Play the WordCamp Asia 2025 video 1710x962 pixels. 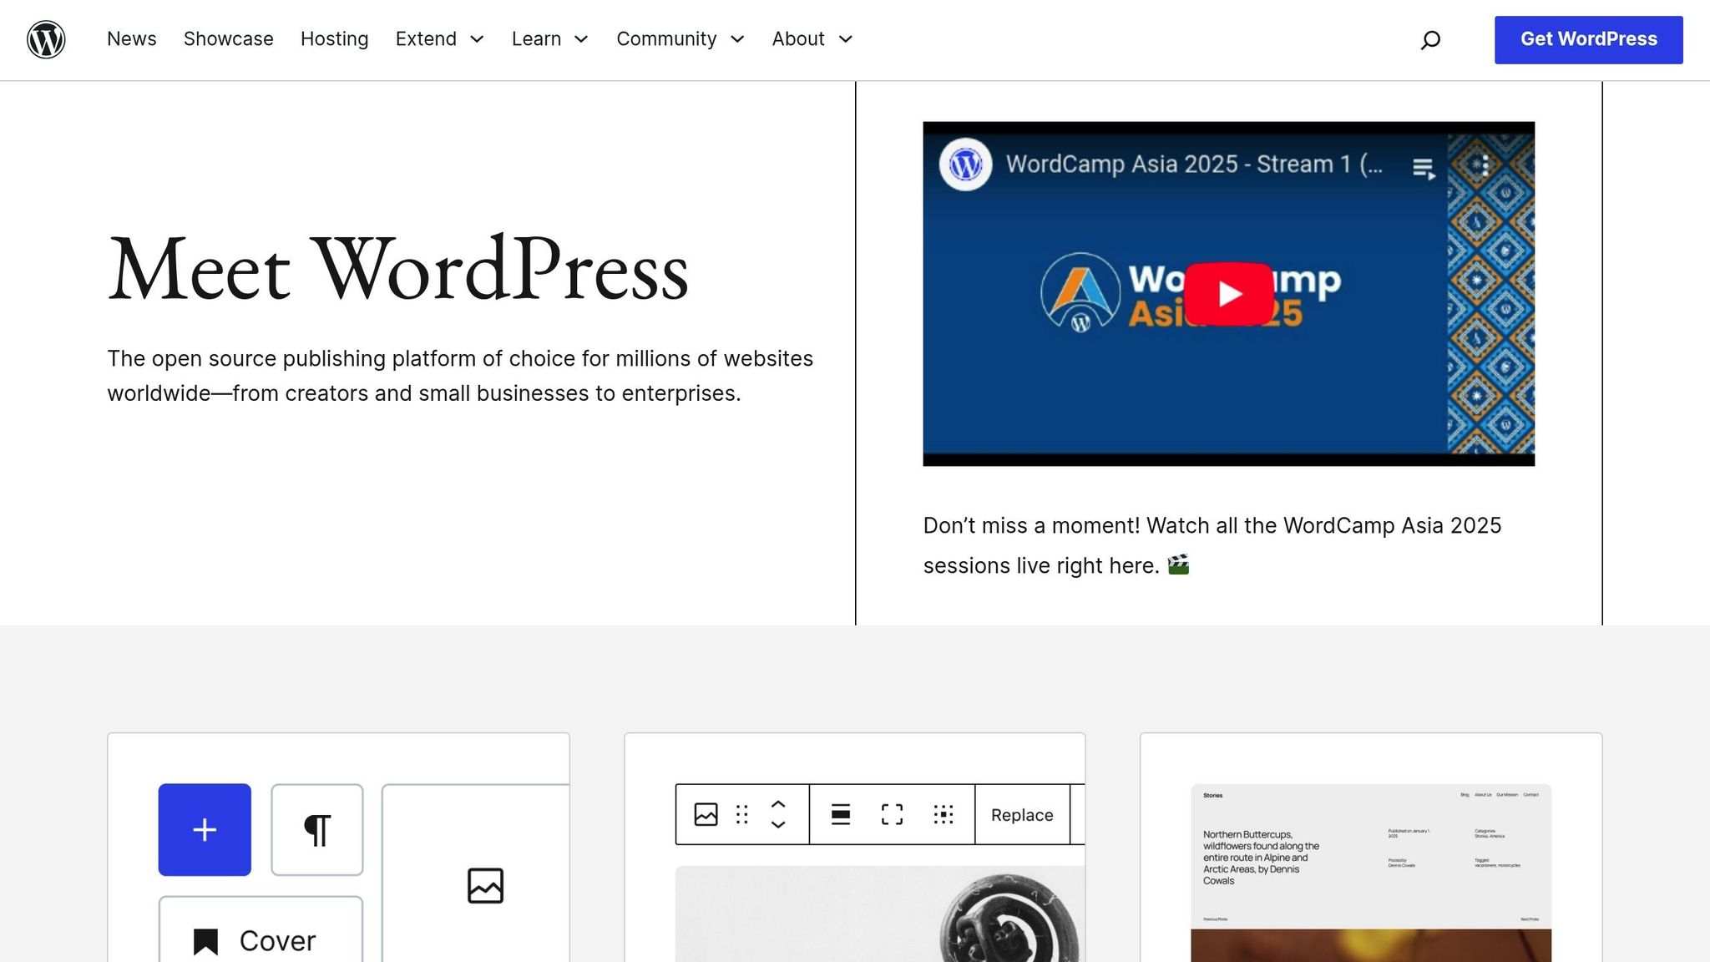click(x=1227, y=293)
